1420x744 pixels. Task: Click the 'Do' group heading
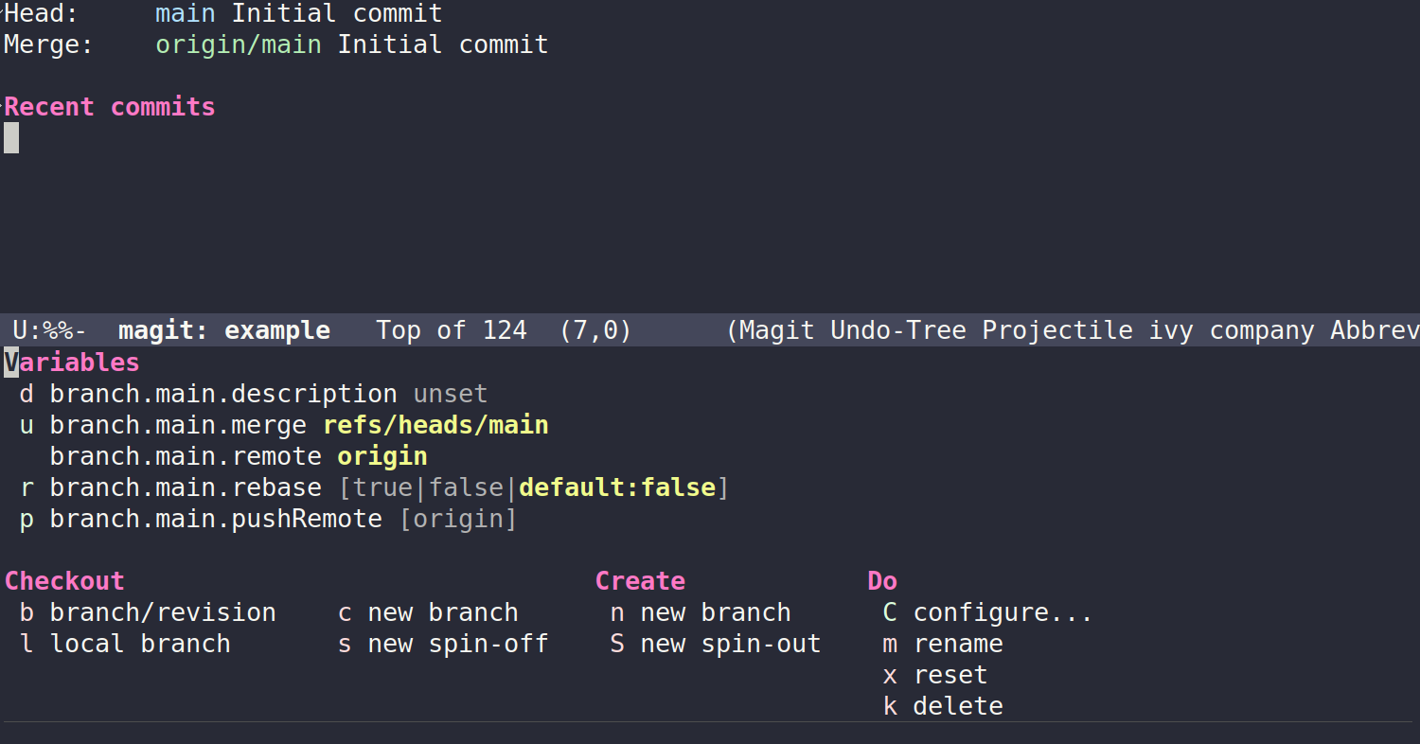pos(882,581)
